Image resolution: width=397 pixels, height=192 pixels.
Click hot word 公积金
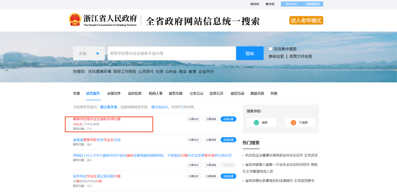point(171,71)
